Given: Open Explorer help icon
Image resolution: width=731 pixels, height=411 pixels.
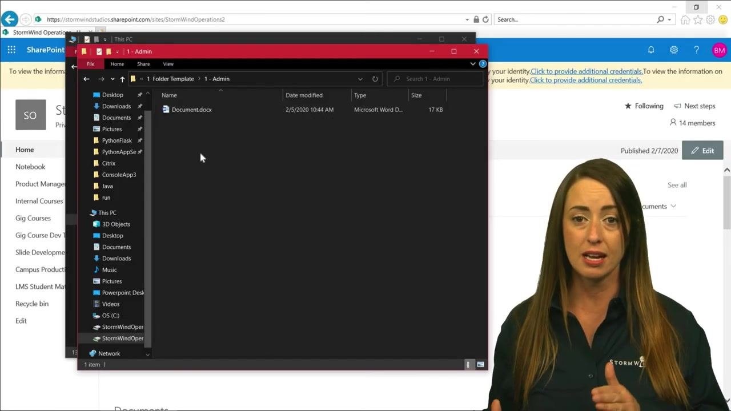Looking at the screenshot, I should click(x=483, y=64).
